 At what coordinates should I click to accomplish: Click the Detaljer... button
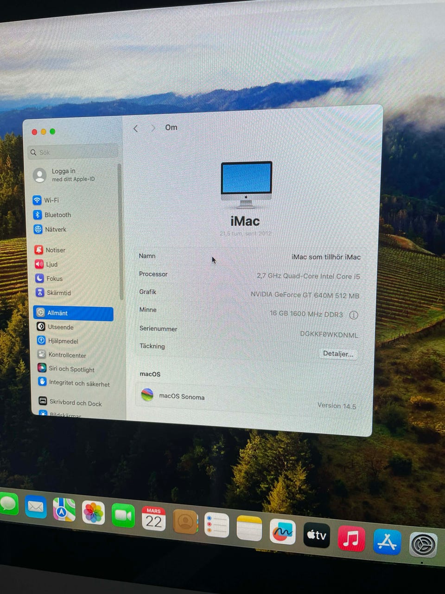pyautogui.click(x=338, y=354)
